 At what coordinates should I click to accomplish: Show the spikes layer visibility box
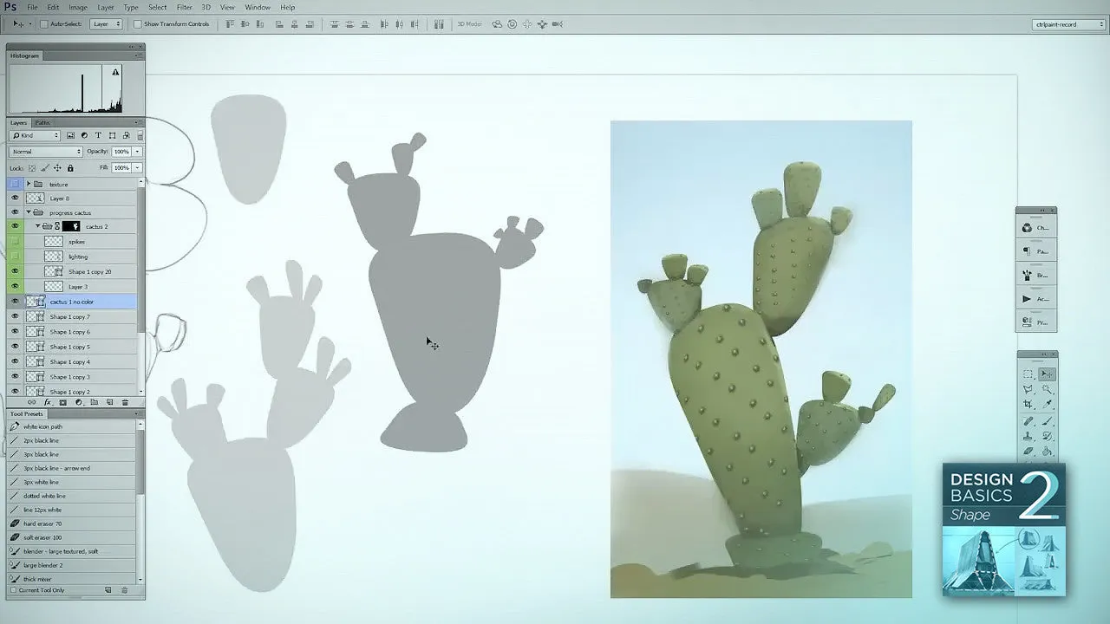pos(15,242)
